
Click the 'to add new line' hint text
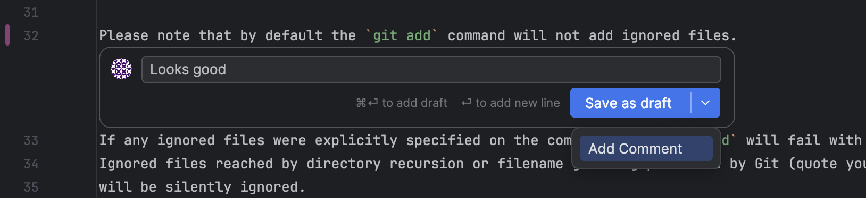point(518,103)
